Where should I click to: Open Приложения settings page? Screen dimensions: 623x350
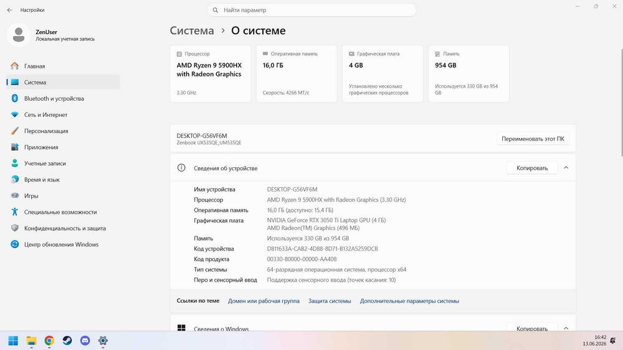click(63, 147)
